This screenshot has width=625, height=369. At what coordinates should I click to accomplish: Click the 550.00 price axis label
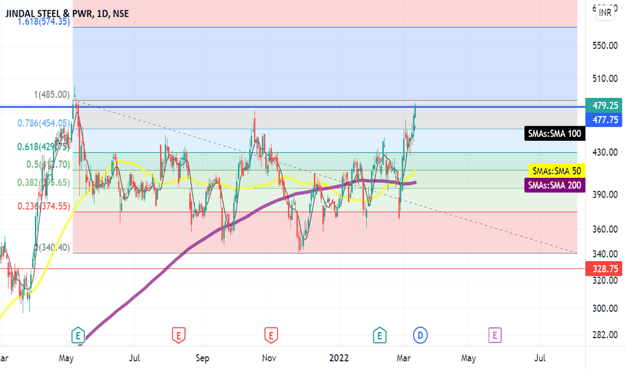[x=605, y=46]
